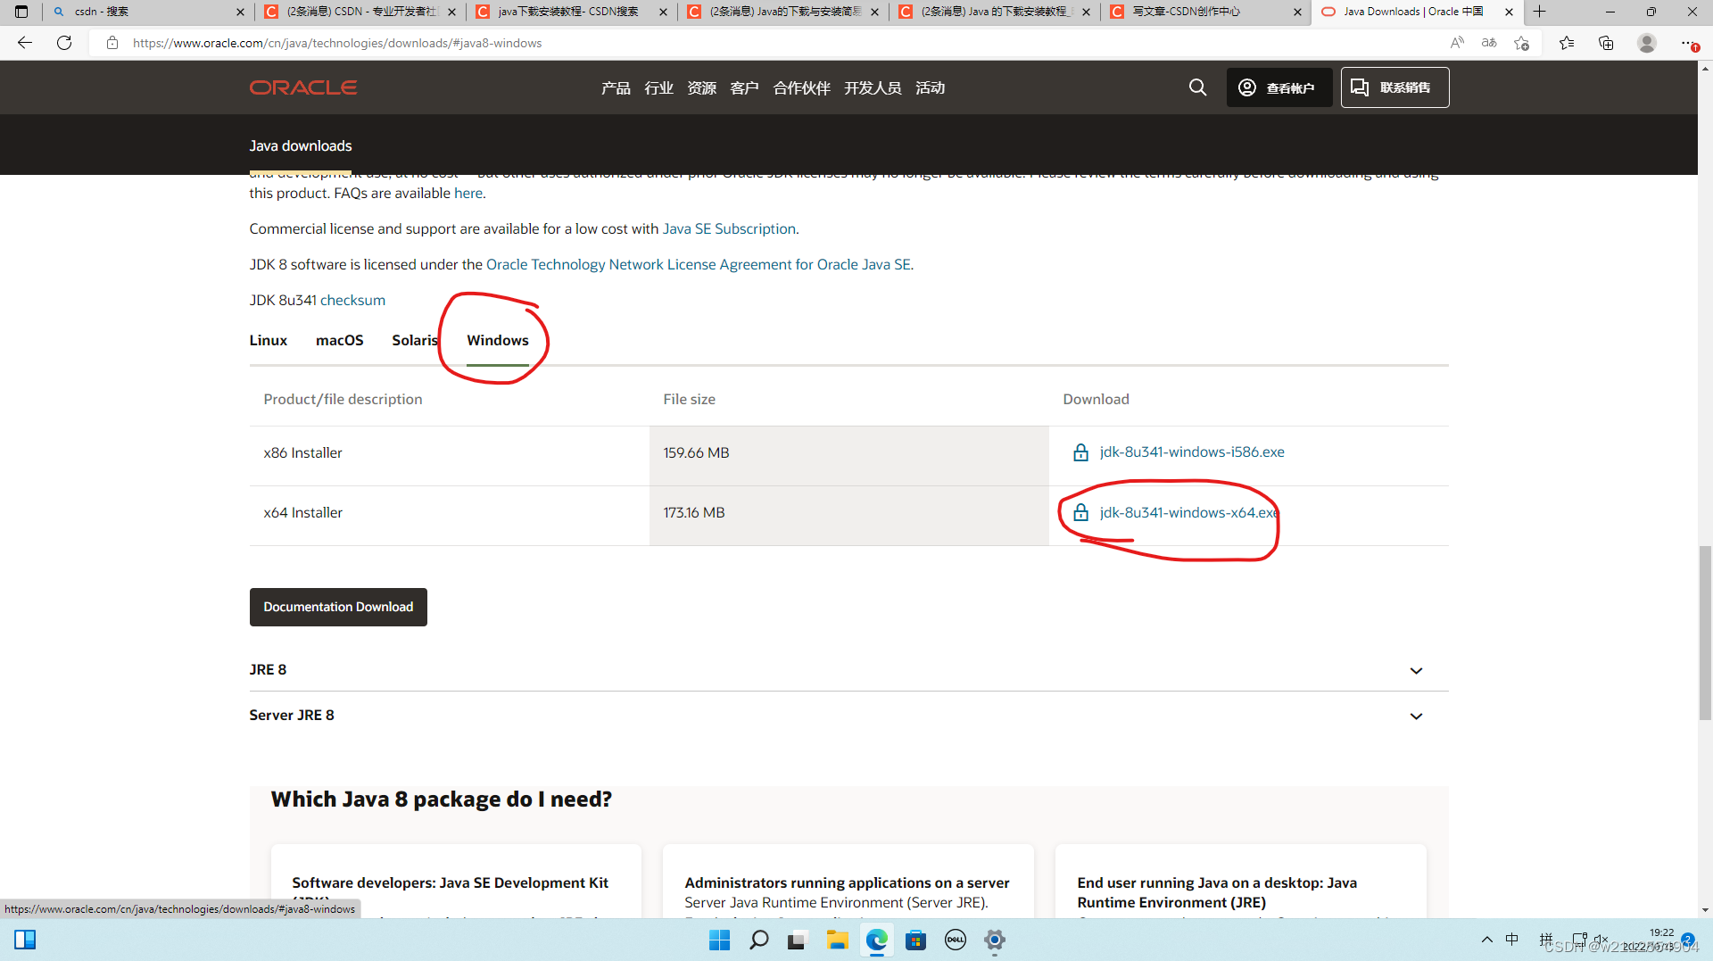Click Documentation Download button

pos(338,607)
